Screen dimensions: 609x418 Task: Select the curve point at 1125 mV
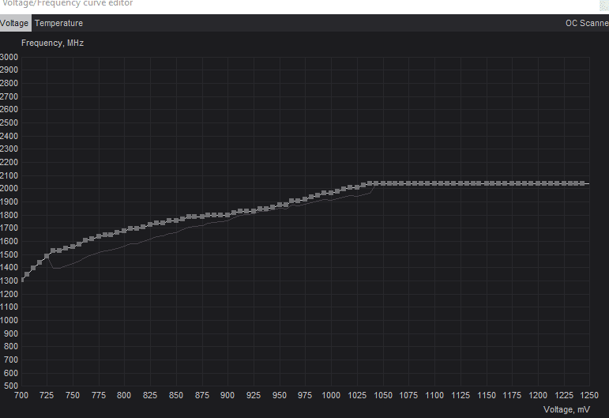click(x=461, y=183)
